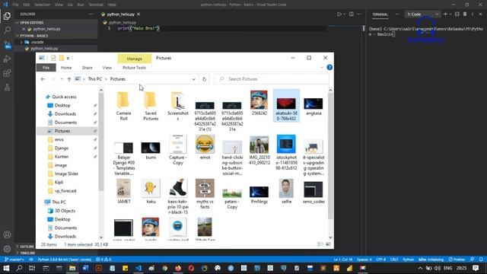Select the emot image thumbnail
Screen dimensions: 487x274
[205, 148]
